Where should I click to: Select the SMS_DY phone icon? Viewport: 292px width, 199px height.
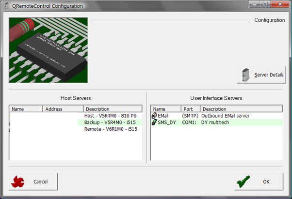point(155,123)
